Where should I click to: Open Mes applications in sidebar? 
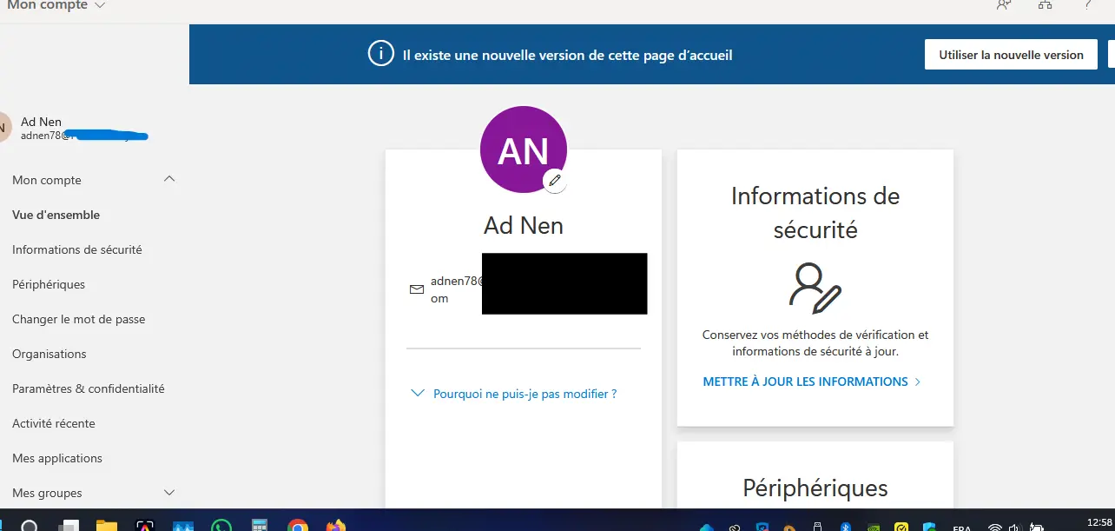(57, 458)
